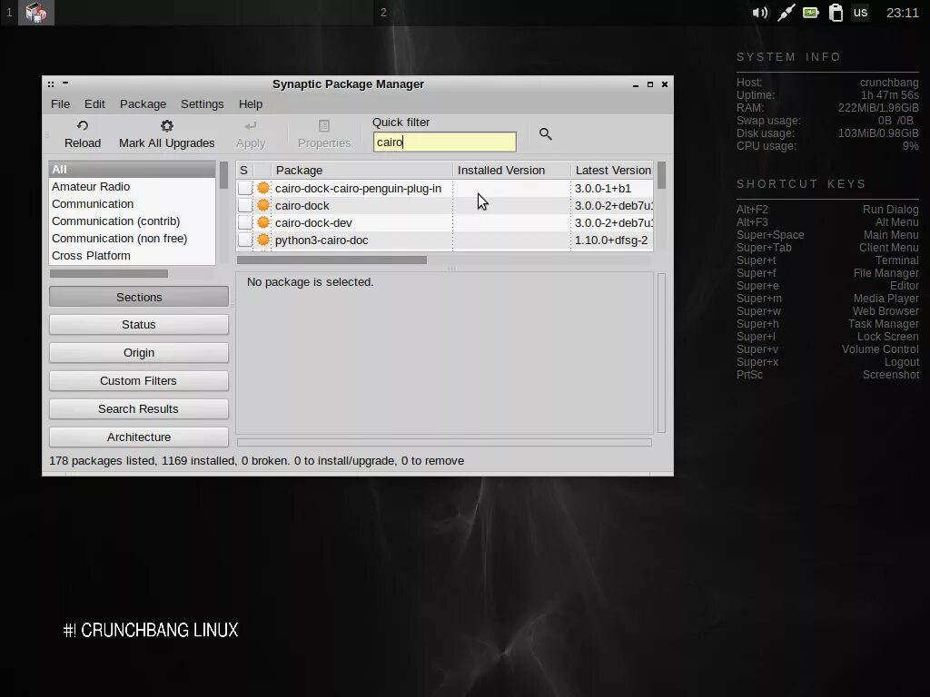Click the Origin filter button
930x697 pixels.
pos(139,353)
